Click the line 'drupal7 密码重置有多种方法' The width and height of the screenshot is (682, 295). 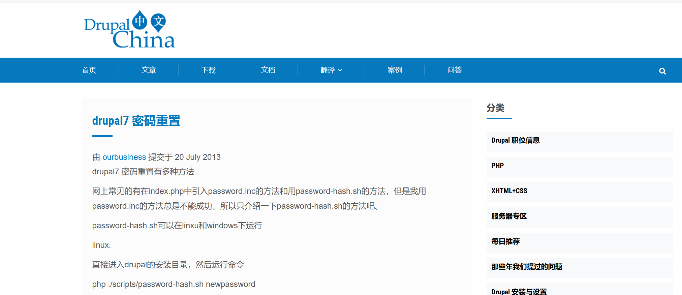point(143,172)
